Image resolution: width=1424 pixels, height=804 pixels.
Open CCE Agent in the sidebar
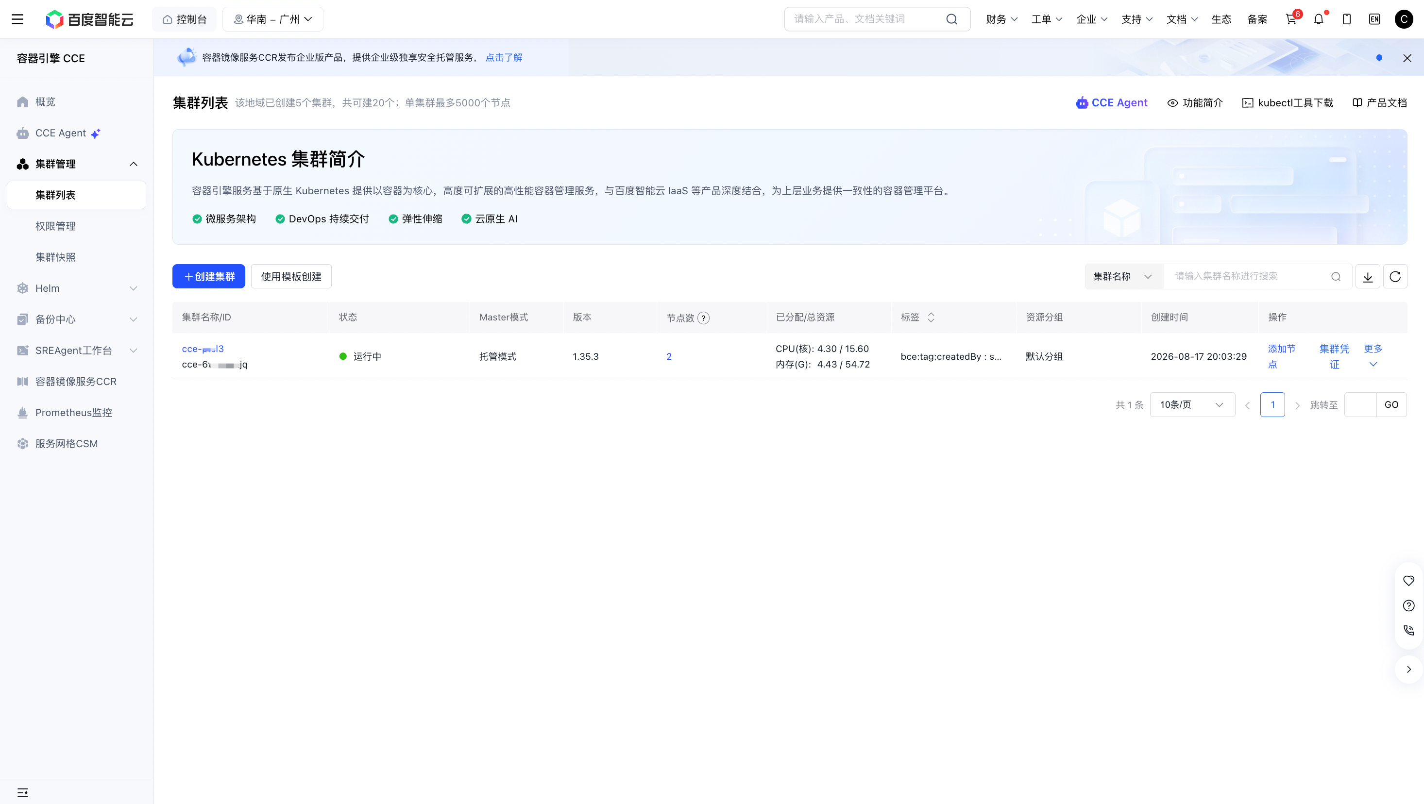point(76,133)
